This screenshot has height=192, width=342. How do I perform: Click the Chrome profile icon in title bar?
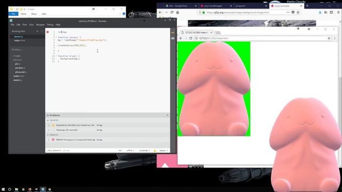(x=309, y=29)
